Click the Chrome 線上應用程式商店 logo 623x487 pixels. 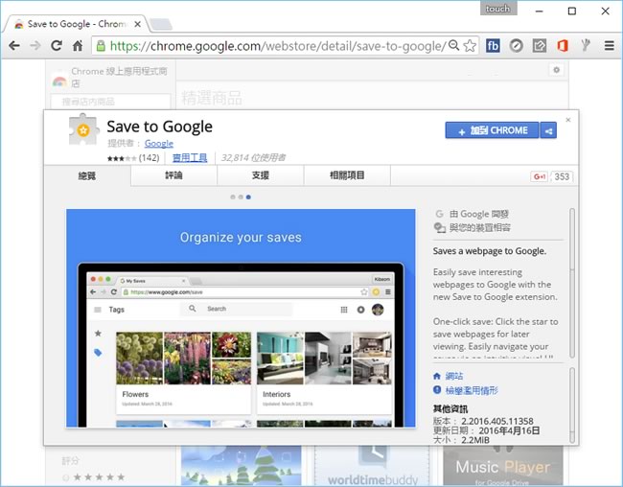[x=59, y=81]
